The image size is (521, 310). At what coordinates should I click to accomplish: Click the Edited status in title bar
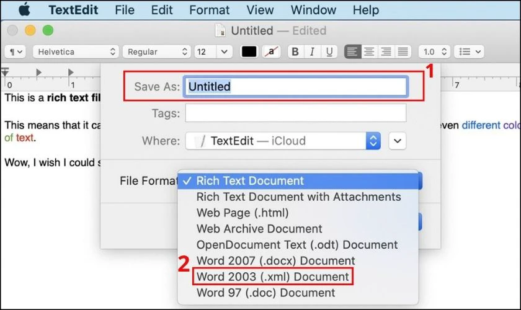309,30
